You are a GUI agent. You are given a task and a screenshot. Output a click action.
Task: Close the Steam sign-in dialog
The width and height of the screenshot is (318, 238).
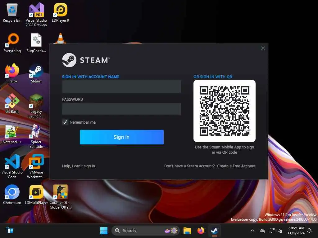(x=263, y=48)
